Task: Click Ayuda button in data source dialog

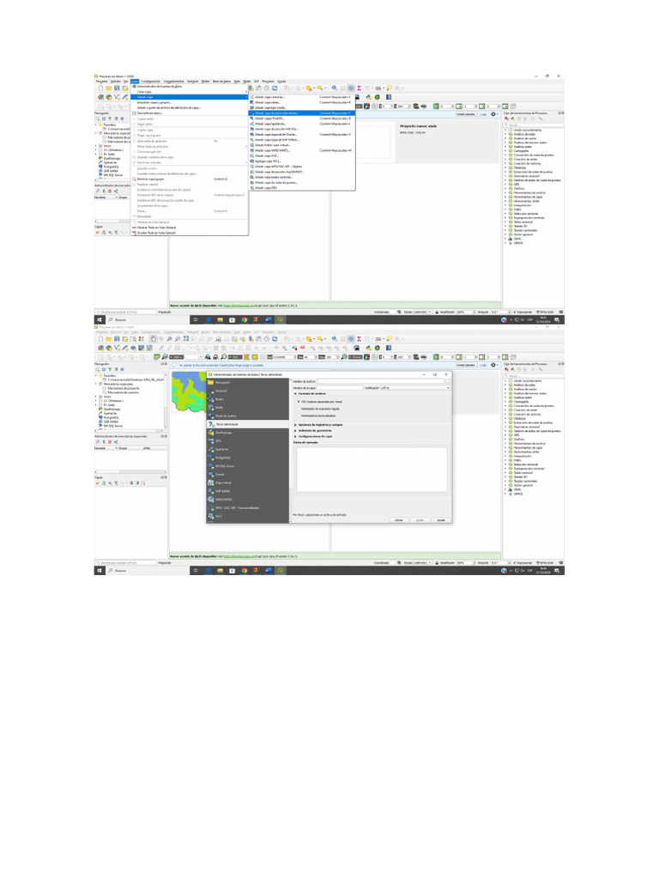Action: pyautogui.click(x=441, y=520)
